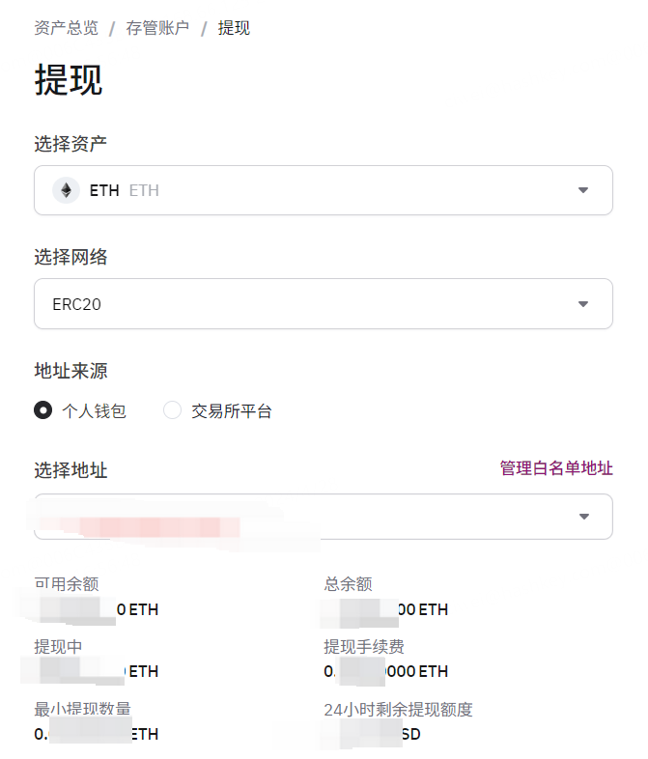The image size is (648, 759).
Task: Click the ETH coin icon
Action: point(66,190)
